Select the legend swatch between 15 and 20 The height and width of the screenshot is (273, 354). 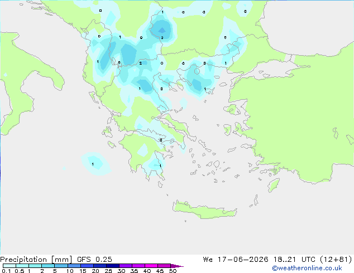87,266
